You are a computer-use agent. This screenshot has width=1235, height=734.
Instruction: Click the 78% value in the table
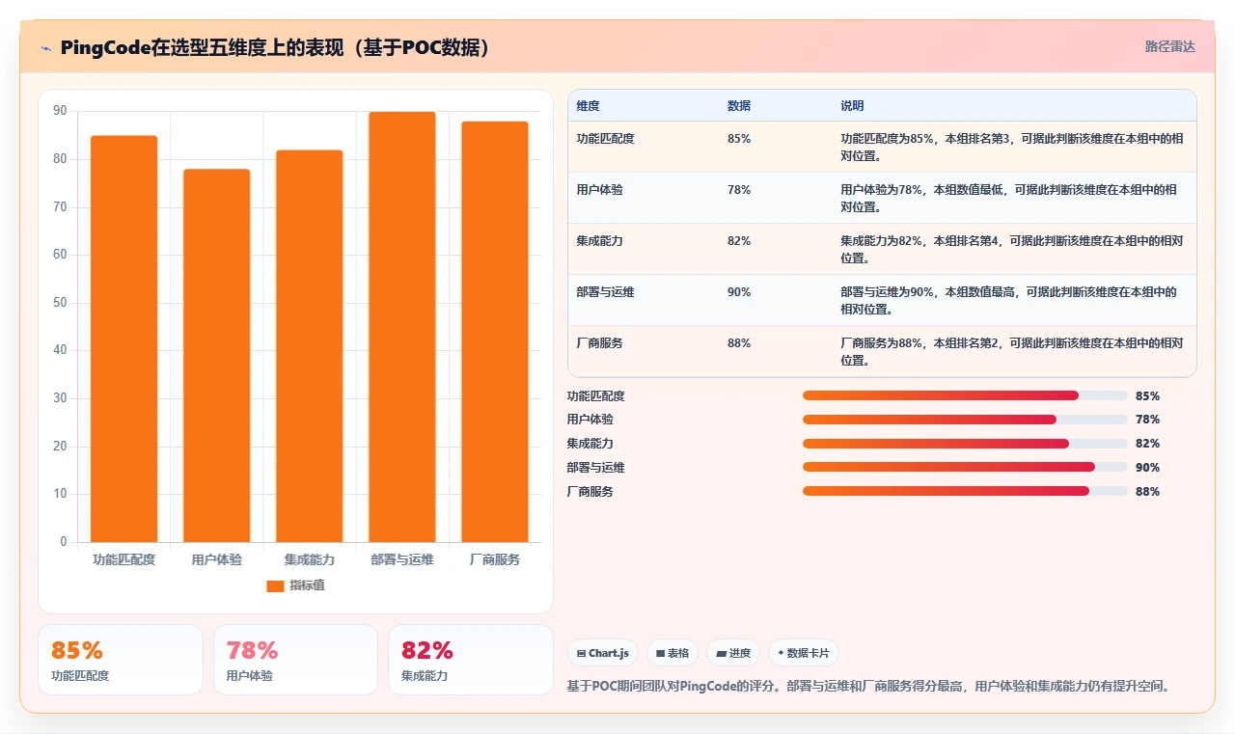click(x=739, y=190)
